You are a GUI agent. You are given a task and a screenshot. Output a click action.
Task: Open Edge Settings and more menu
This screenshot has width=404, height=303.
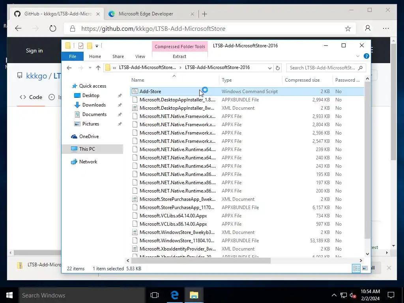pyautogui.click(x=386, y=28)
